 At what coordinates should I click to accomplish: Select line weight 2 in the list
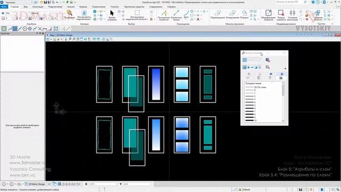(263, 96)
